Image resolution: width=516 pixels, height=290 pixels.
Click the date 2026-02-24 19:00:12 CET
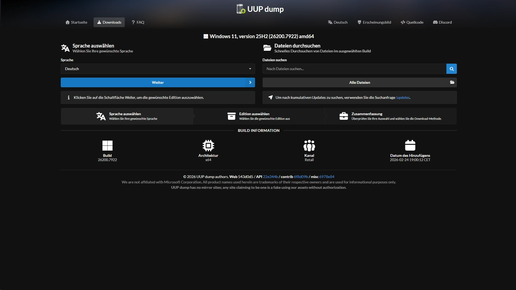tap(410, 160)
